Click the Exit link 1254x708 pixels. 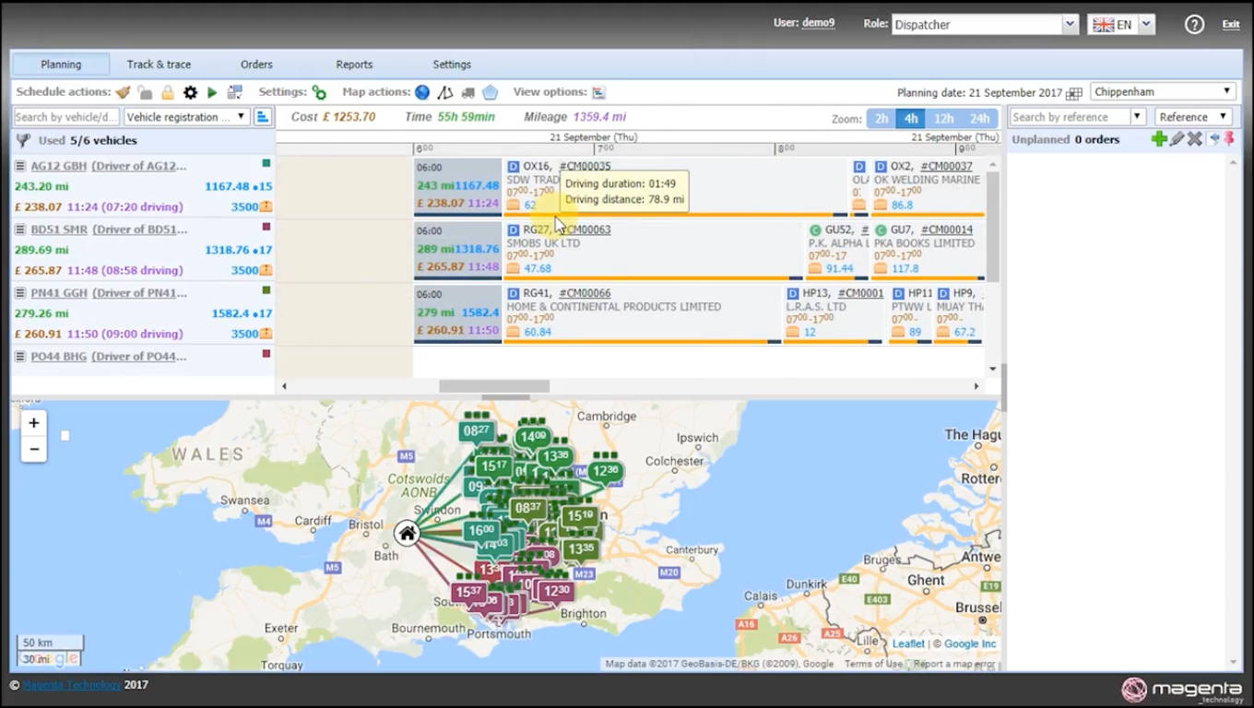pyautogui.click(x=1230, y=25)
